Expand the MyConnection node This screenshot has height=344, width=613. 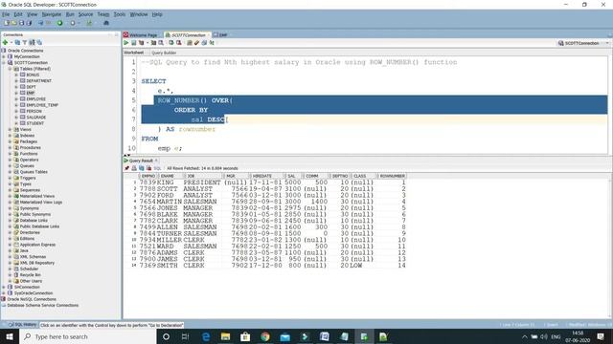4,56
